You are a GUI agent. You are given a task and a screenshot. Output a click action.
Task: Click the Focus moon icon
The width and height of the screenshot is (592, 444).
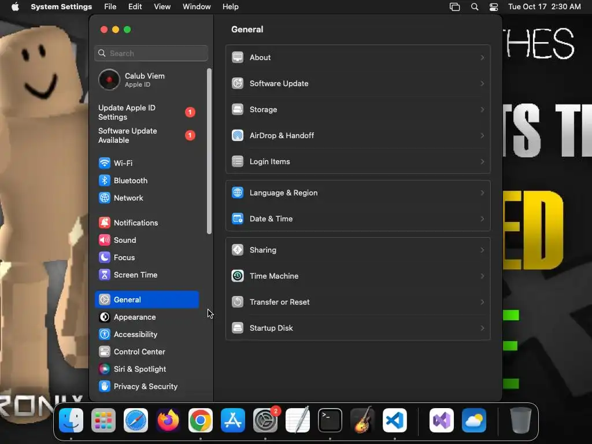coord(105,257)
